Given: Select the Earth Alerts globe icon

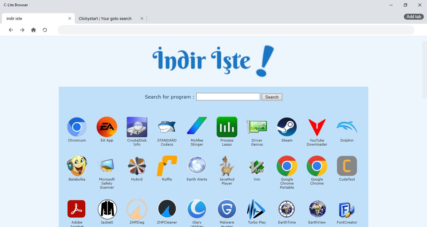Looking at the screenshot, I should (197, 166).
